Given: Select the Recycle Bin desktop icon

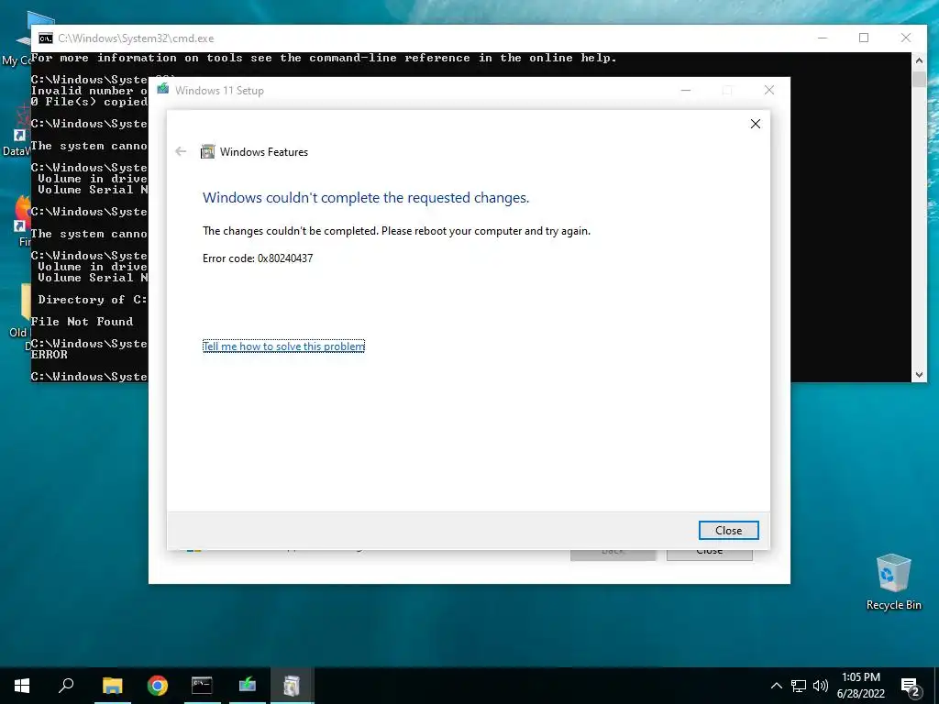Looking at the screenshot, I should click(x=893, y=582).
